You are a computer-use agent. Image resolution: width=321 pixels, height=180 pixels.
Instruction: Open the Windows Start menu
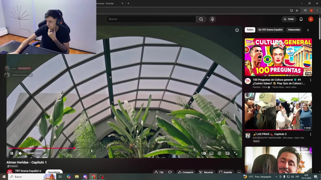click(x=4, y=177)
